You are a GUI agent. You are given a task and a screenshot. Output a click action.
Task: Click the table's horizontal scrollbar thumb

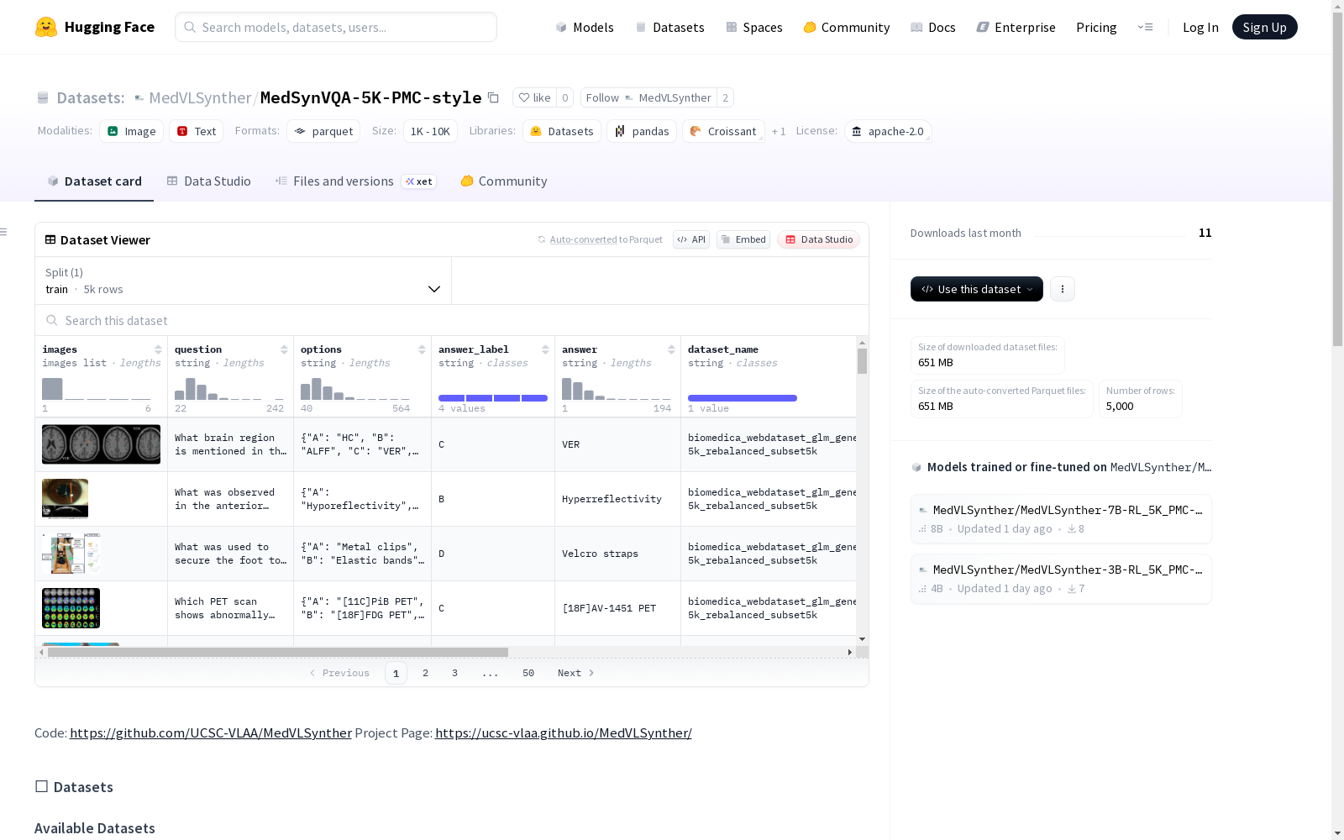point(278,652)
